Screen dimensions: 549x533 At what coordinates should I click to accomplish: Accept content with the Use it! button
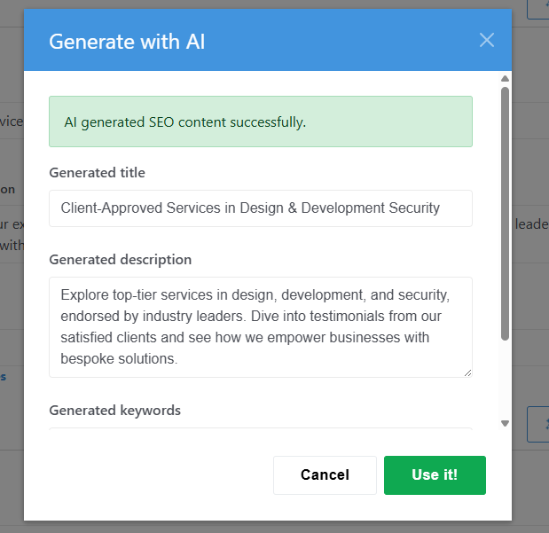coord(435,474)
